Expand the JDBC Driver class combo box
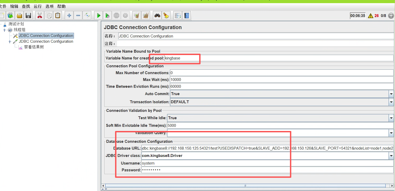 391,156
